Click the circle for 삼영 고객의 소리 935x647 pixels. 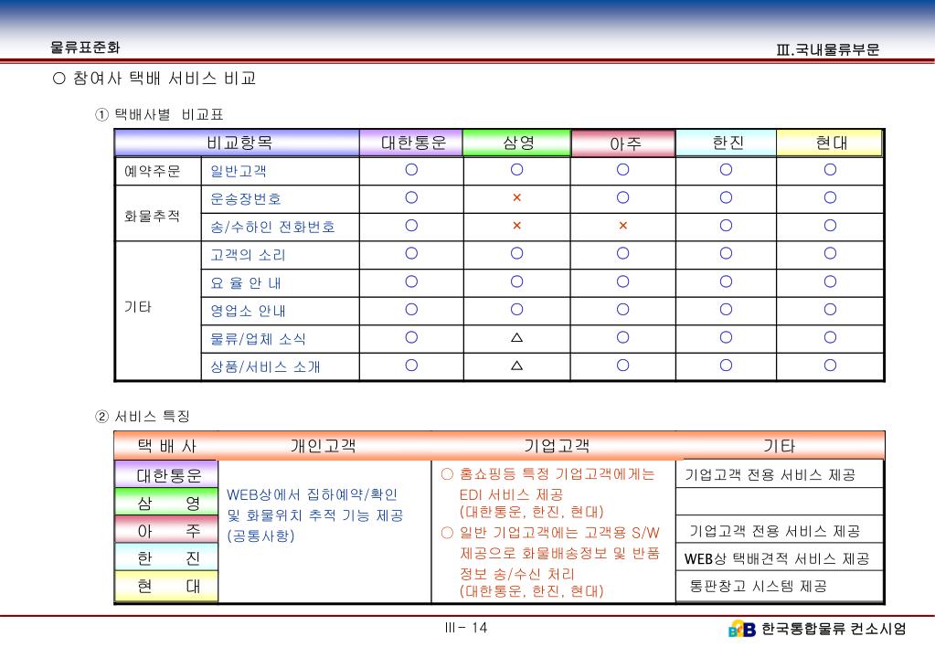coord(517,253)
